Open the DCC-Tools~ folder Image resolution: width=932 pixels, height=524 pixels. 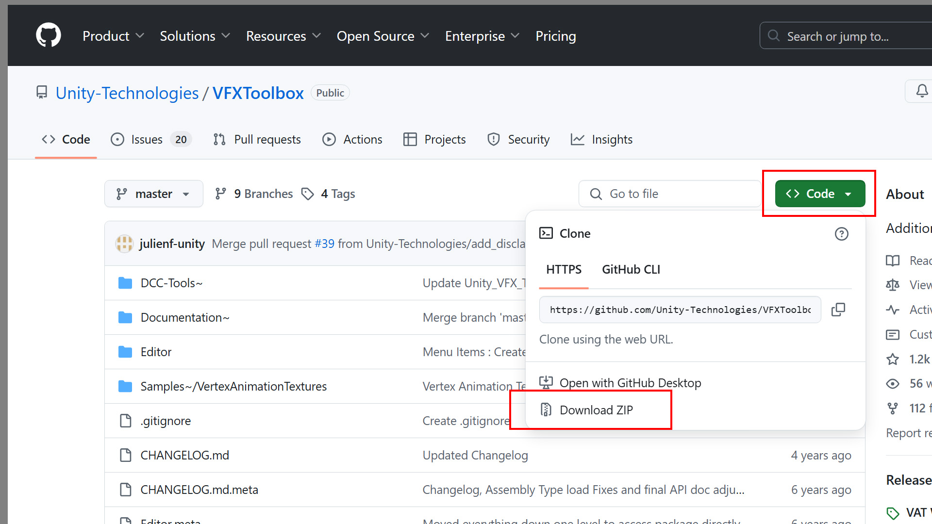(171, 283)
